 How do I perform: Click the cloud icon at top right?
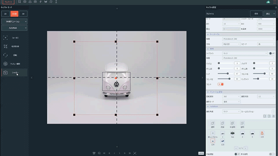point(268,2)
